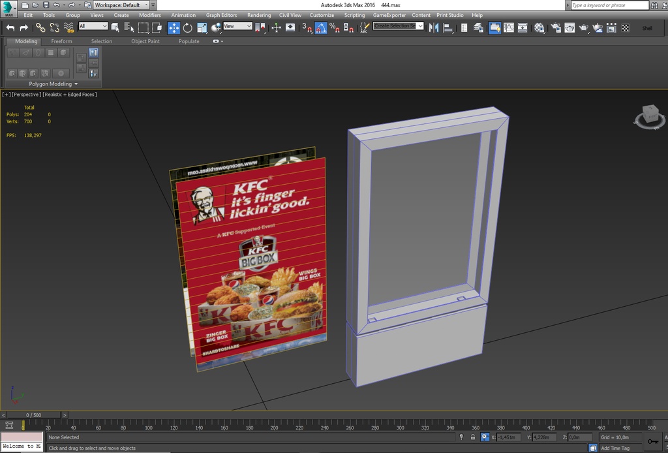Viewport: 668px width, 453px height.
Task: Click the Render Setup teapot icon
Action: 555,27
